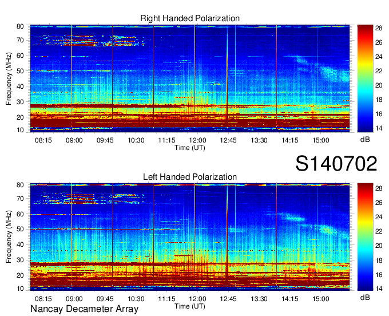The image size is (389, 316).
Task: Click 13:30 tick under Right Handed plot
Action: click(259, 140)
